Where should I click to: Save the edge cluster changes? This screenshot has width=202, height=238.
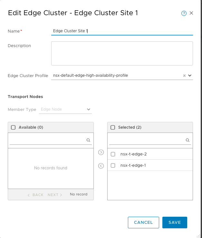(175, 222)
